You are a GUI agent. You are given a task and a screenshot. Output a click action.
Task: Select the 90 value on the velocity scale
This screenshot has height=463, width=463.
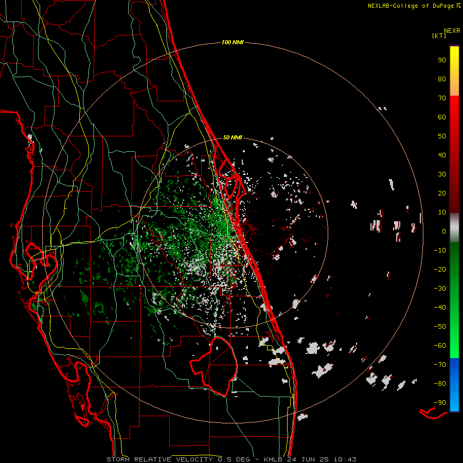(x=442, y=60)
